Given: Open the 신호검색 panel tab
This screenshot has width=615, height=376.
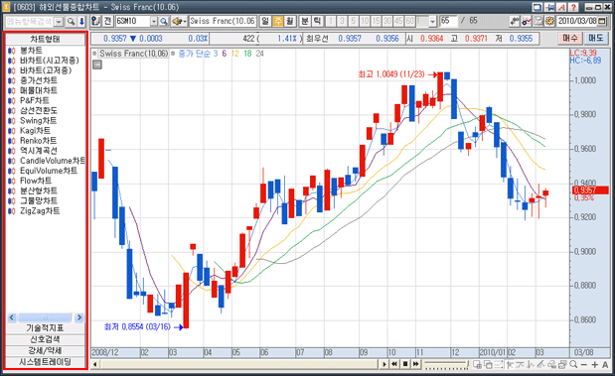Looking at the screenshot, I should tap(45, 339).
